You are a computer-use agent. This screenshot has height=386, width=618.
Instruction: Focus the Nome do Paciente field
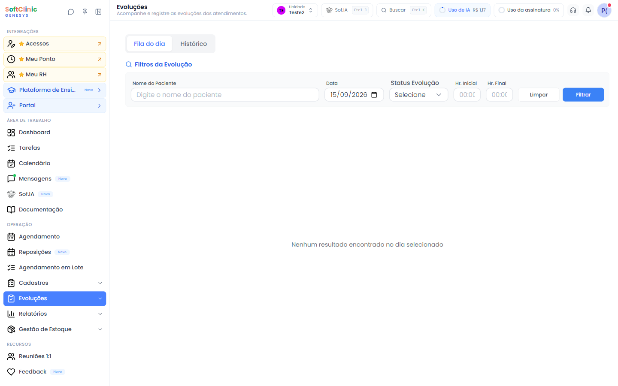(225, 95)
